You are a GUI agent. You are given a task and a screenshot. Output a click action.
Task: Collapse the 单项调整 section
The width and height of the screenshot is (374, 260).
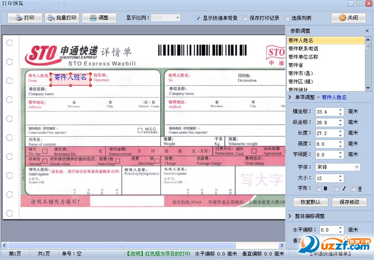tap(290, 97)
